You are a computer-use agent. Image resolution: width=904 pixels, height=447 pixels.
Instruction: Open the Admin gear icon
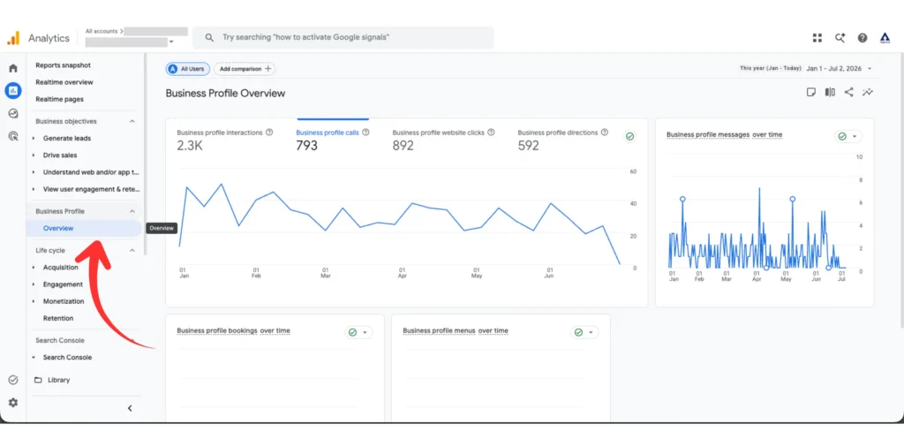pos(13,402)
